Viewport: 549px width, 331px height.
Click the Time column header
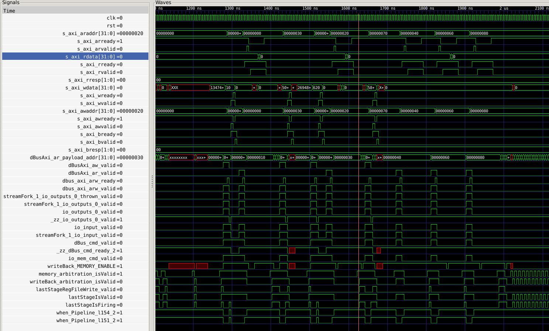click(x=9, y=11)
